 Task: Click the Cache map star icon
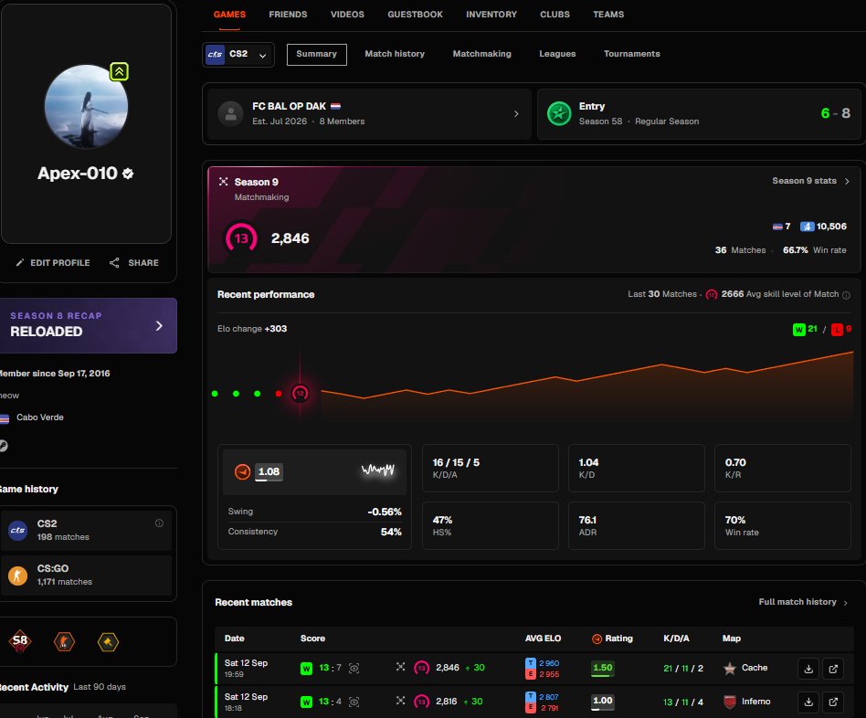(x=730, y=669)
